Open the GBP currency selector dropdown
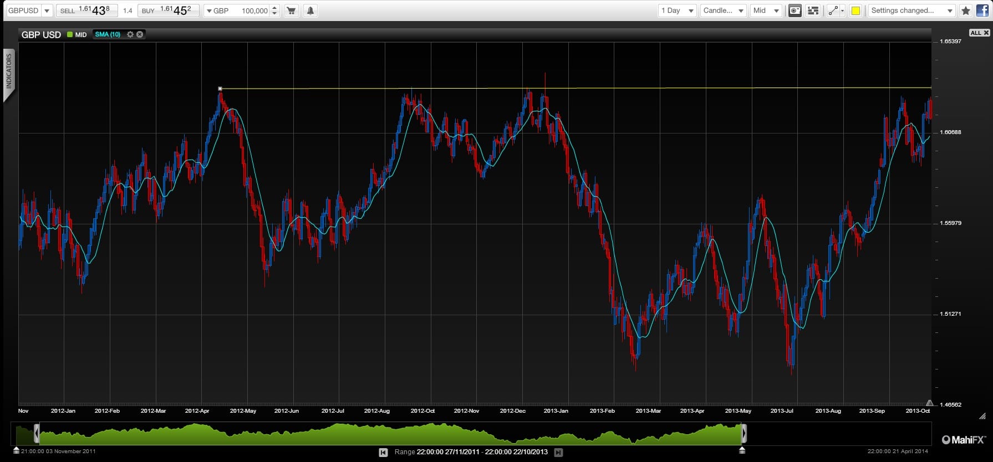Image resolution: width=993 pixels, height=462 pixels. 209,11
